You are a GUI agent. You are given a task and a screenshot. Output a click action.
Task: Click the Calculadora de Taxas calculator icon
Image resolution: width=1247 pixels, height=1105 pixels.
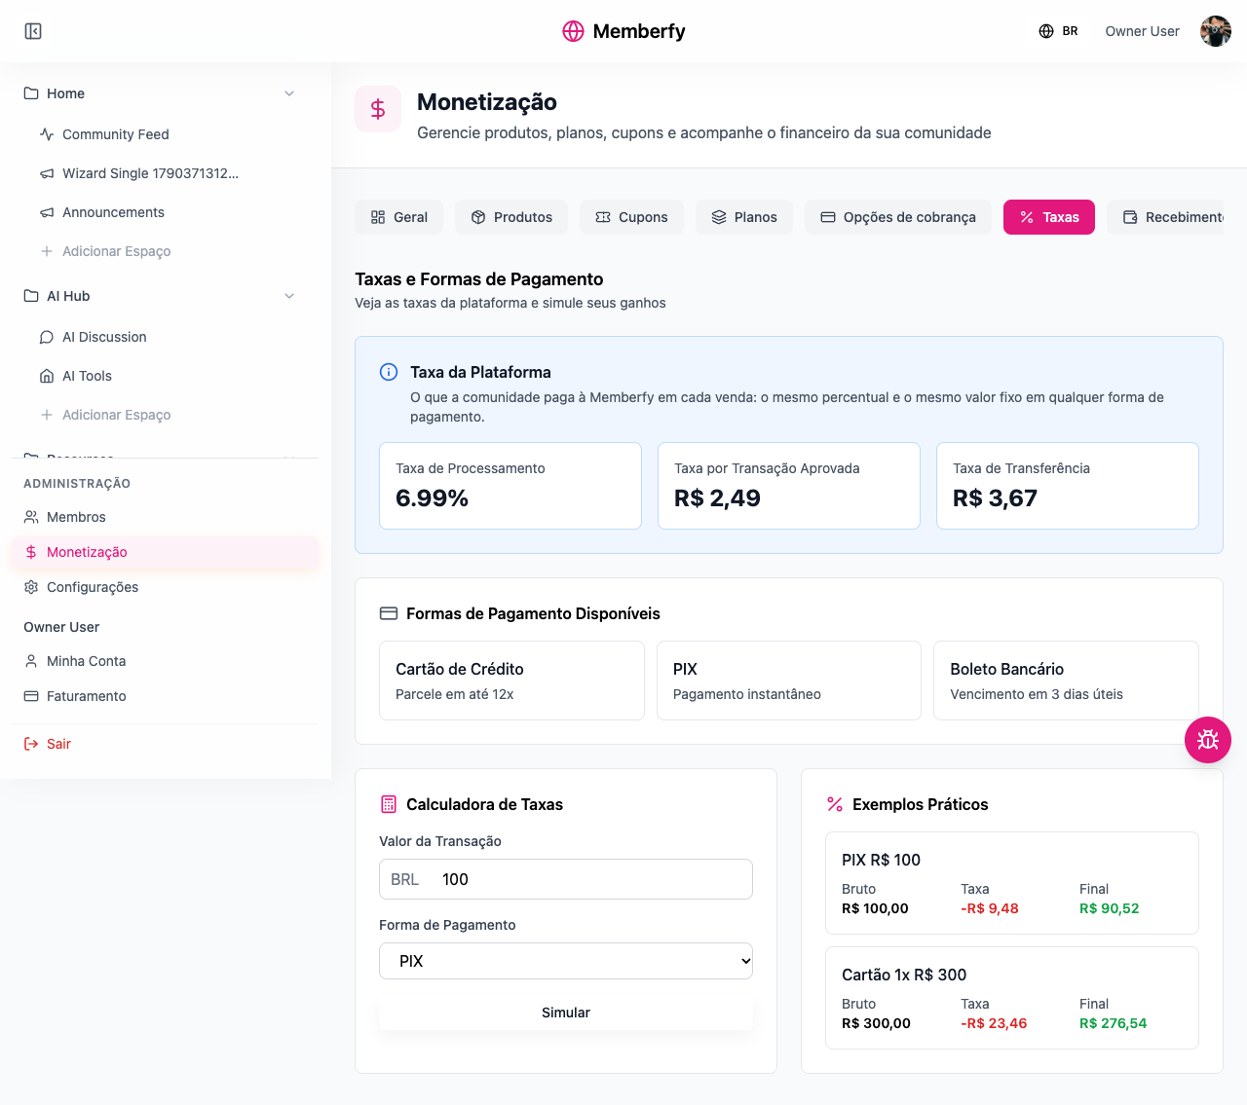click(389, 804)
